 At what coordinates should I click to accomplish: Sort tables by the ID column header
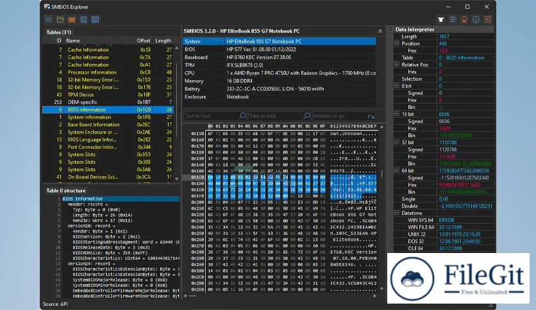[x=59, y=40]
